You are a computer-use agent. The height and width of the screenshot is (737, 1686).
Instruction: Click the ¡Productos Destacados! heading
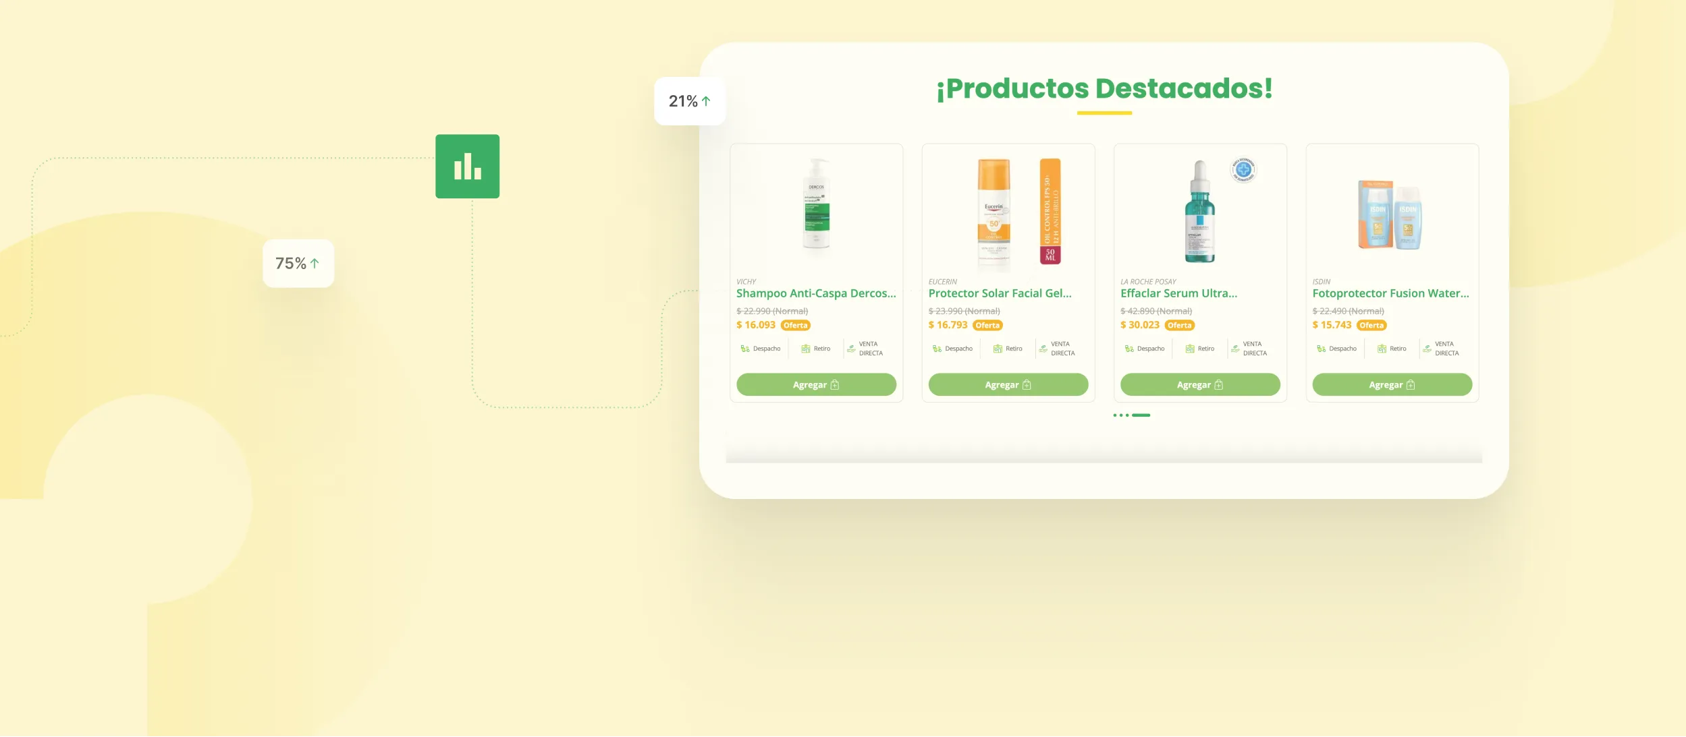tap(1104, 88)
